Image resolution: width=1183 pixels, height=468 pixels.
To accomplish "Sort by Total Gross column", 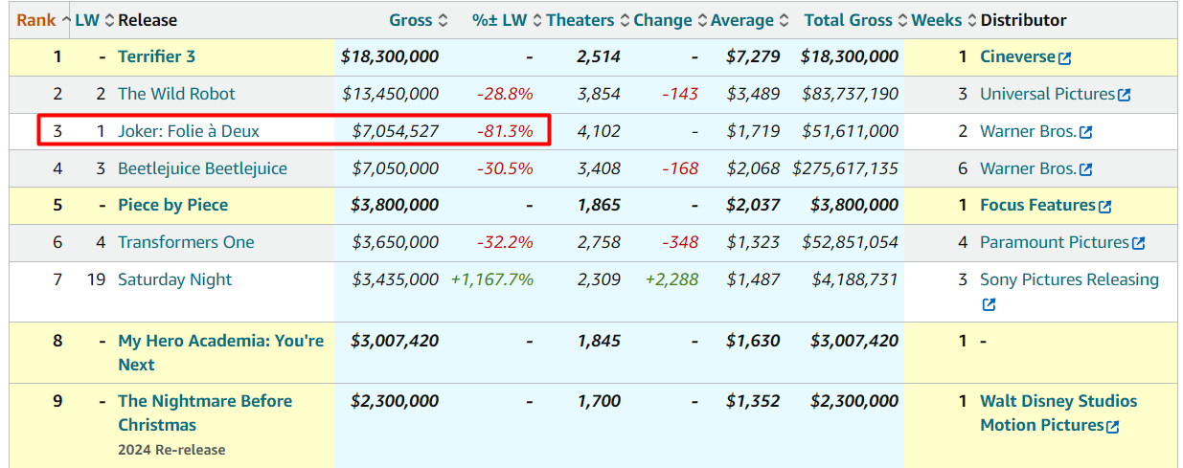I will click(848, 20).
